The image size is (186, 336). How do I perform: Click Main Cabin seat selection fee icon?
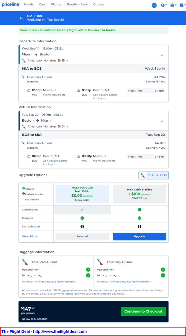[82, 227]
